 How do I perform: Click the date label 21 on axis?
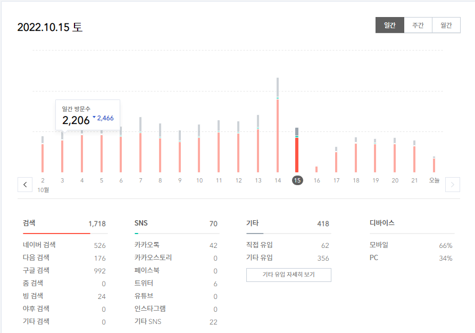tap(414, 180)
